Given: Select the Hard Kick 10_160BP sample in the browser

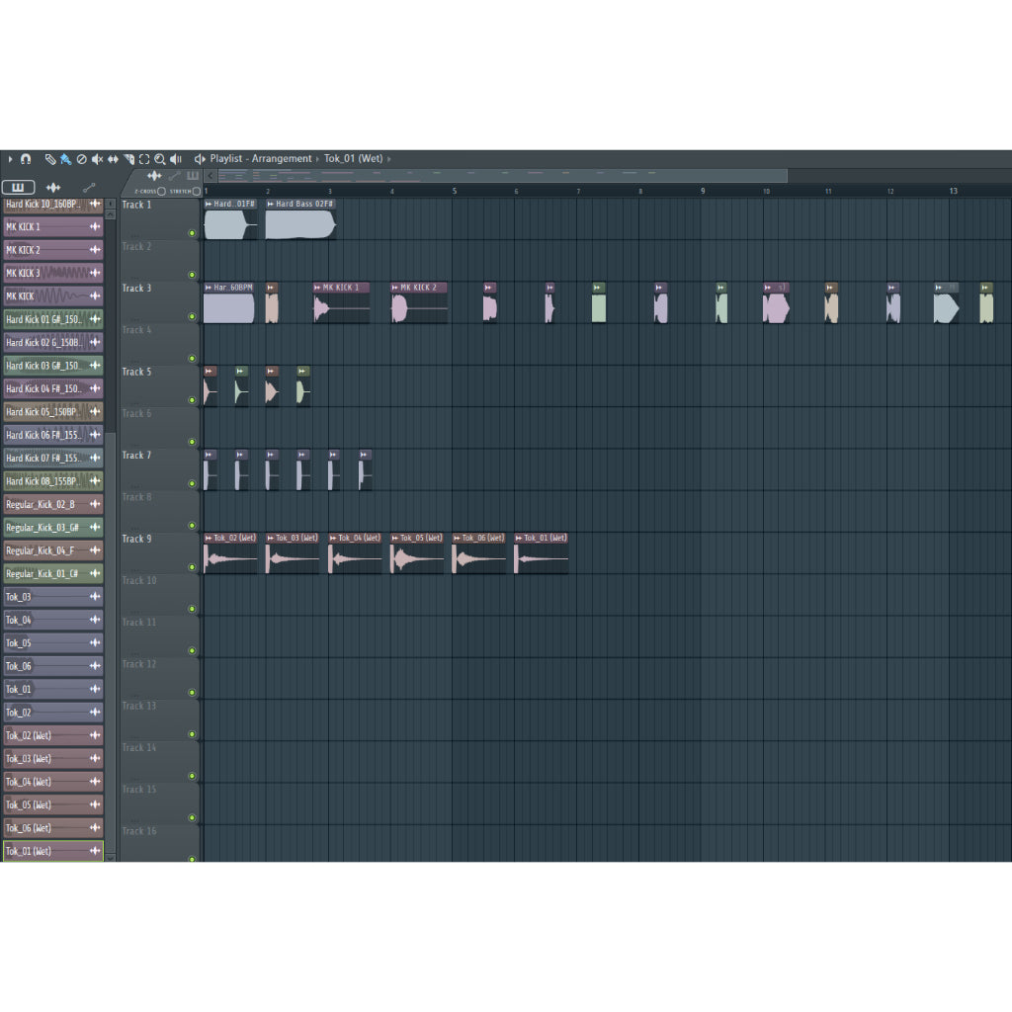Looking at the screenshot, I should click(44, 204).
